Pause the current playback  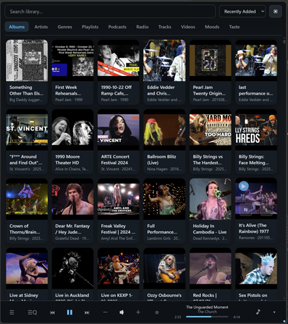[x=70, y=312]
